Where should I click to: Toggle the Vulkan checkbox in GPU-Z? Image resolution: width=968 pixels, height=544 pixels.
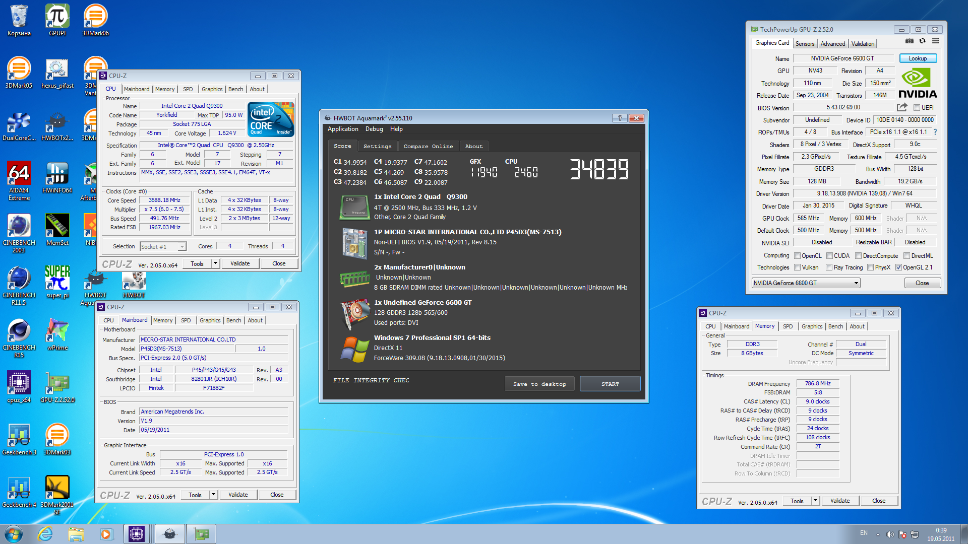[797, 267]
